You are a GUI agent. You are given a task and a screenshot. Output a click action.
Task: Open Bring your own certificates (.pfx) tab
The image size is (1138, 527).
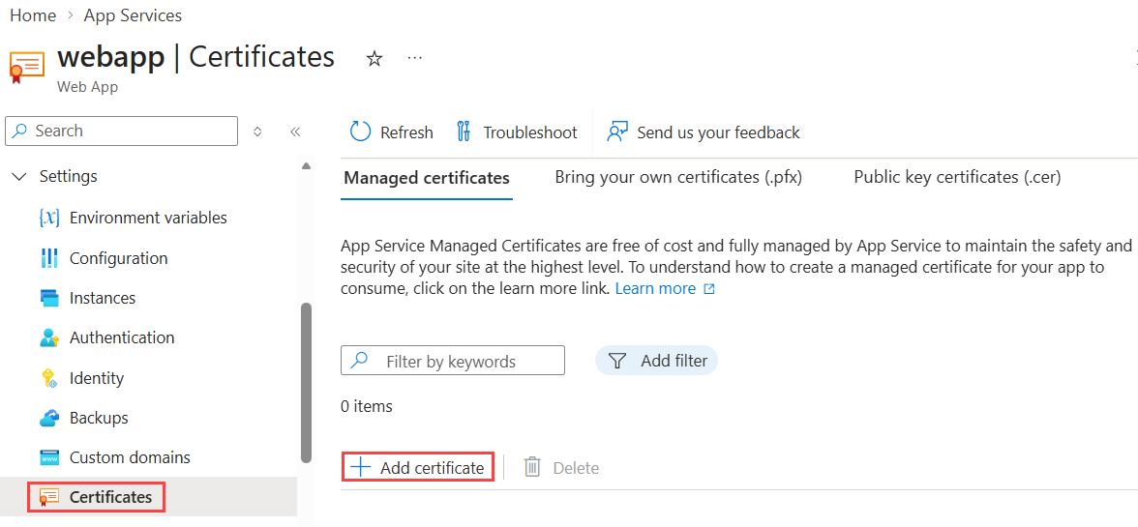click(x=677, y=178)
